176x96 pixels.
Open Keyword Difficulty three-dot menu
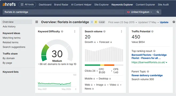pos(75,31)
